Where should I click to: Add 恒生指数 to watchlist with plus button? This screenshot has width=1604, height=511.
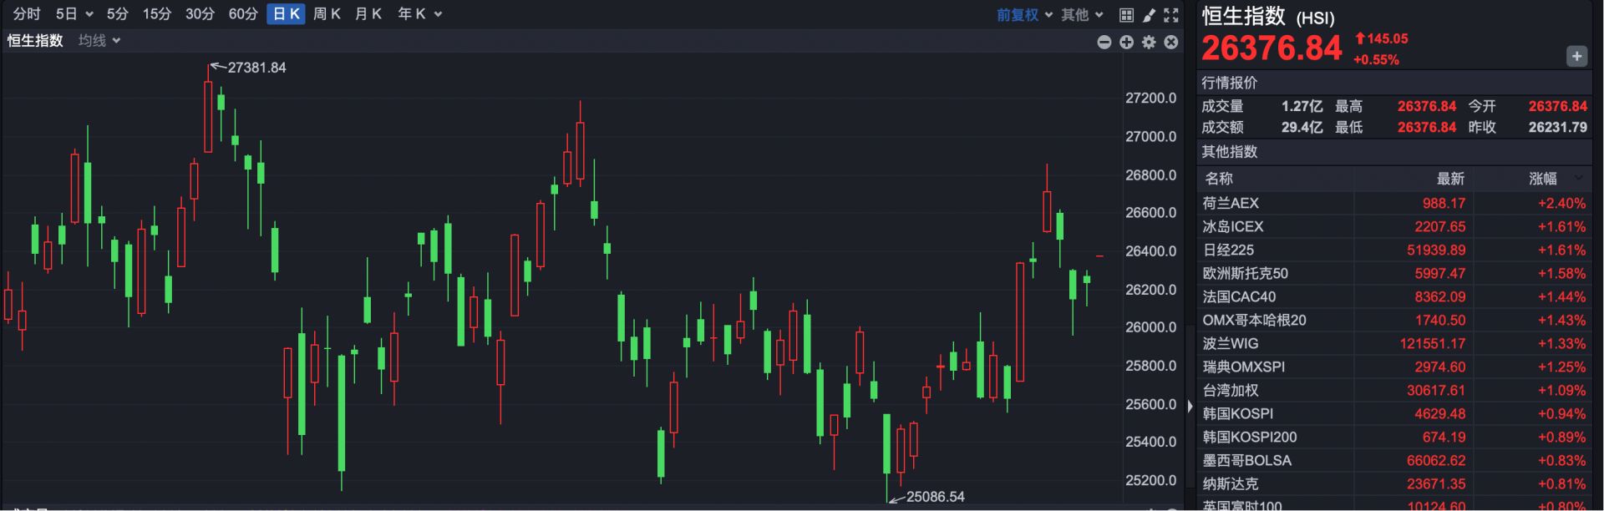(x=1576, y=56)
